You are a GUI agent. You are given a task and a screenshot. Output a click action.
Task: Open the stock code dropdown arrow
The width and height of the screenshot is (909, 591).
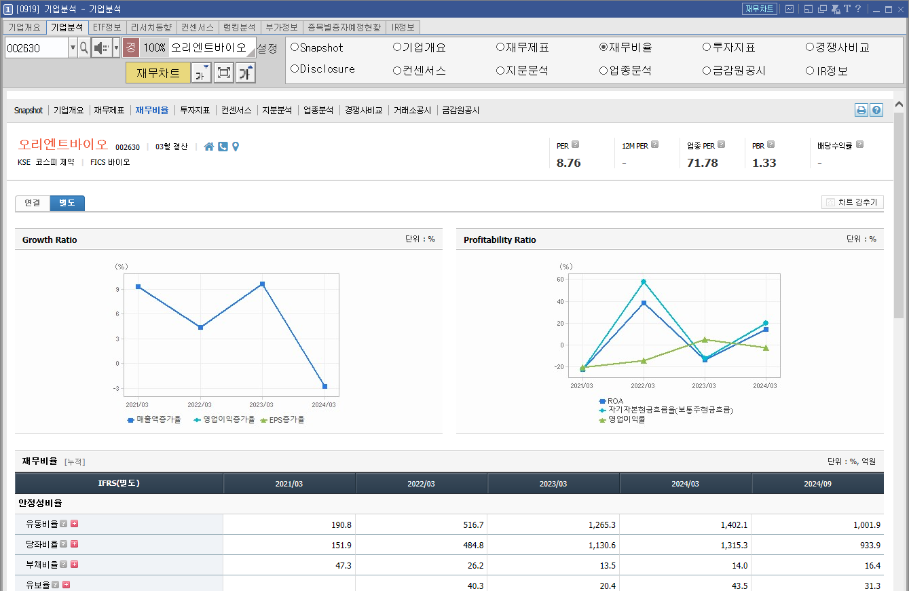tap(73, 47)
